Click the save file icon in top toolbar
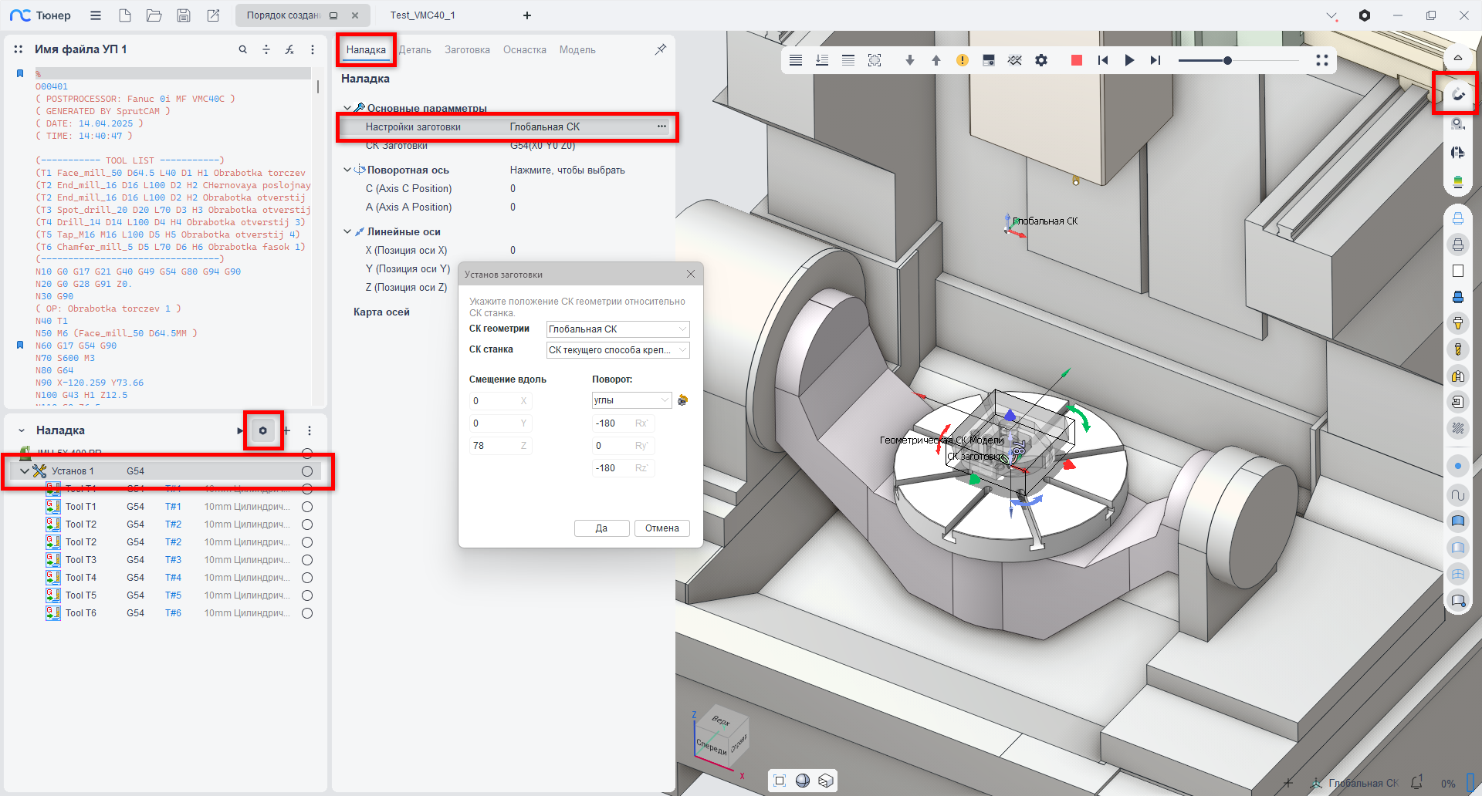The image size is (1482, 796). 184,15
